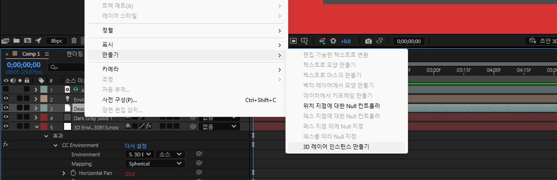Click current time 0;00;00;00 in timeline

pos(24,65)
